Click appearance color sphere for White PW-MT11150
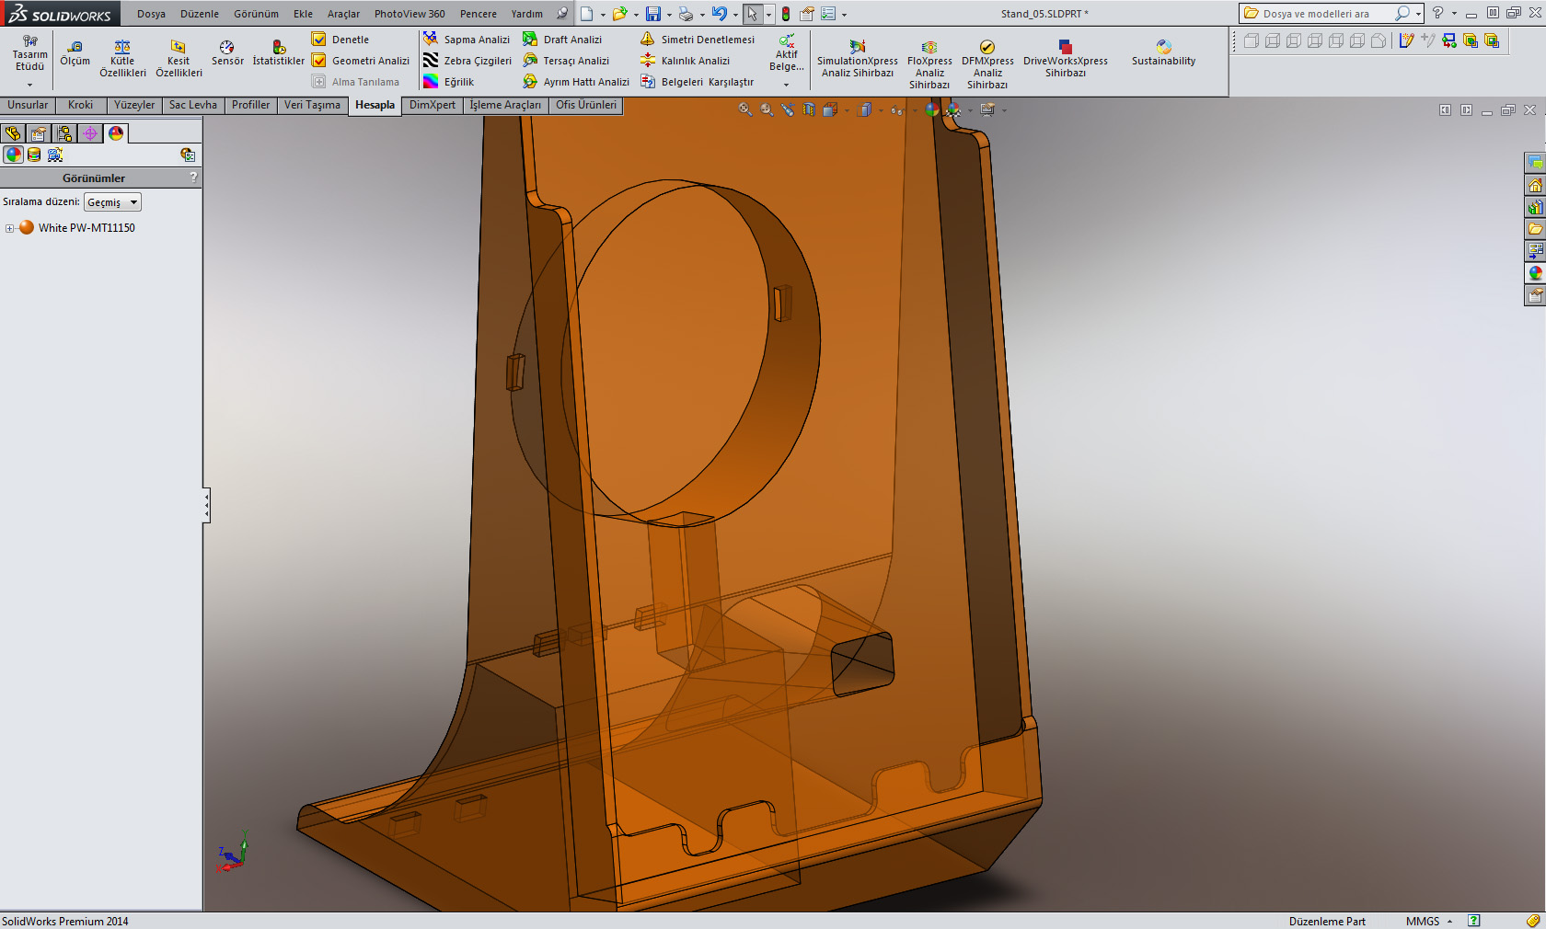This screenshot has width=1546, height=929. (x=27, y=227)
